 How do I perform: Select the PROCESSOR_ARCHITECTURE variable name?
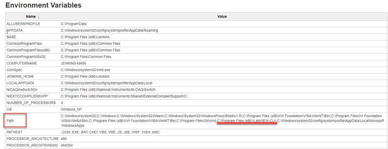(x=33, y=139)
